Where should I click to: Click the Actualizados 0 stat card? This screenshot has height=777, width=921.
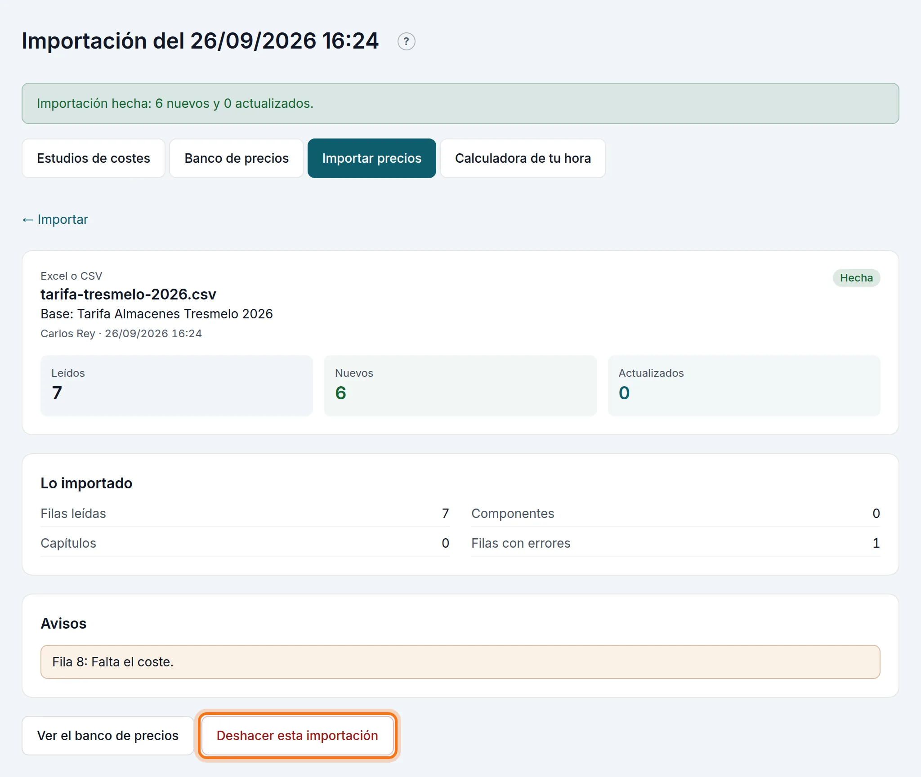pos(744,386)
